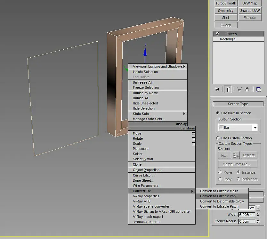Select Sweep entry in modifier stack
The width and height of the screenshot is (267, 239).
pyautogui.click(x=238, y=34)
